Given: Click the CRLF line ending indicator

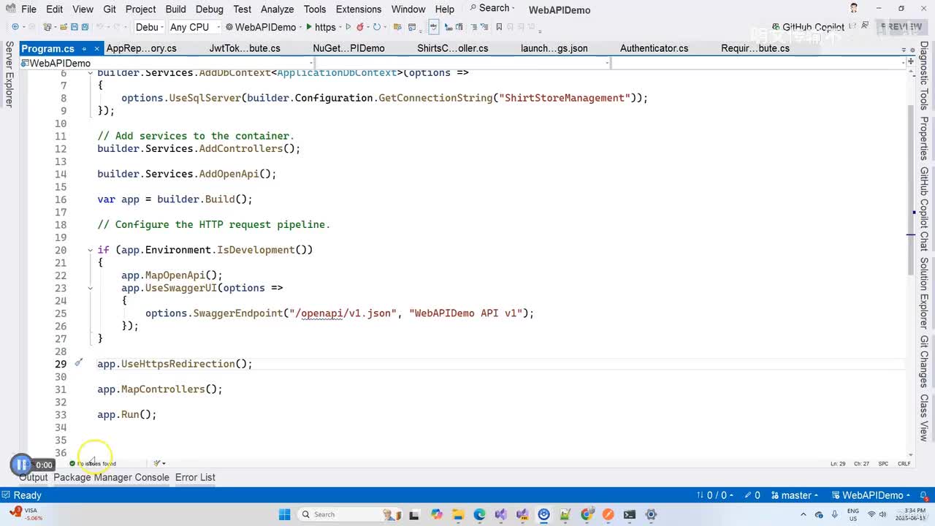Looking at the screenshot, I should coord(904,464).
